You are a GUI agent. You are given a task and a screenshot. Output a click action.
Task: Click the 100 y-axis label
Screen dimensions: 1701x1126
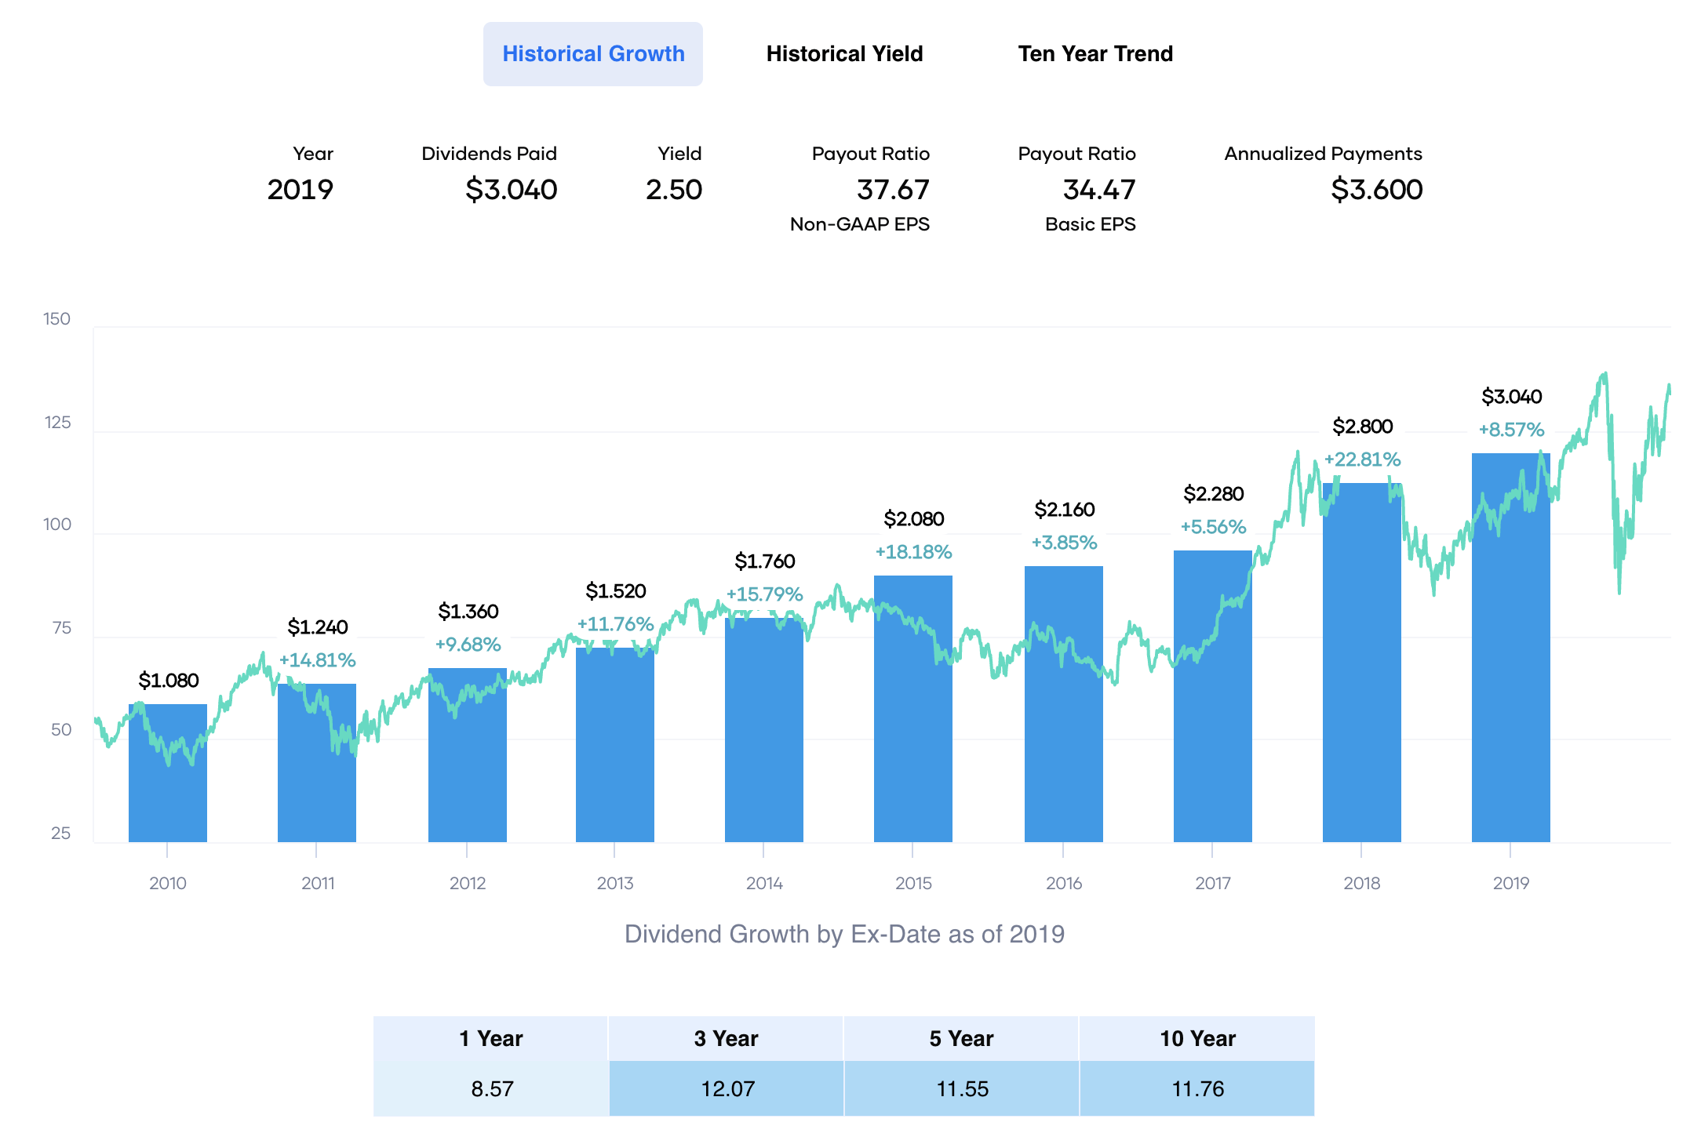click(x=56, y=525)
